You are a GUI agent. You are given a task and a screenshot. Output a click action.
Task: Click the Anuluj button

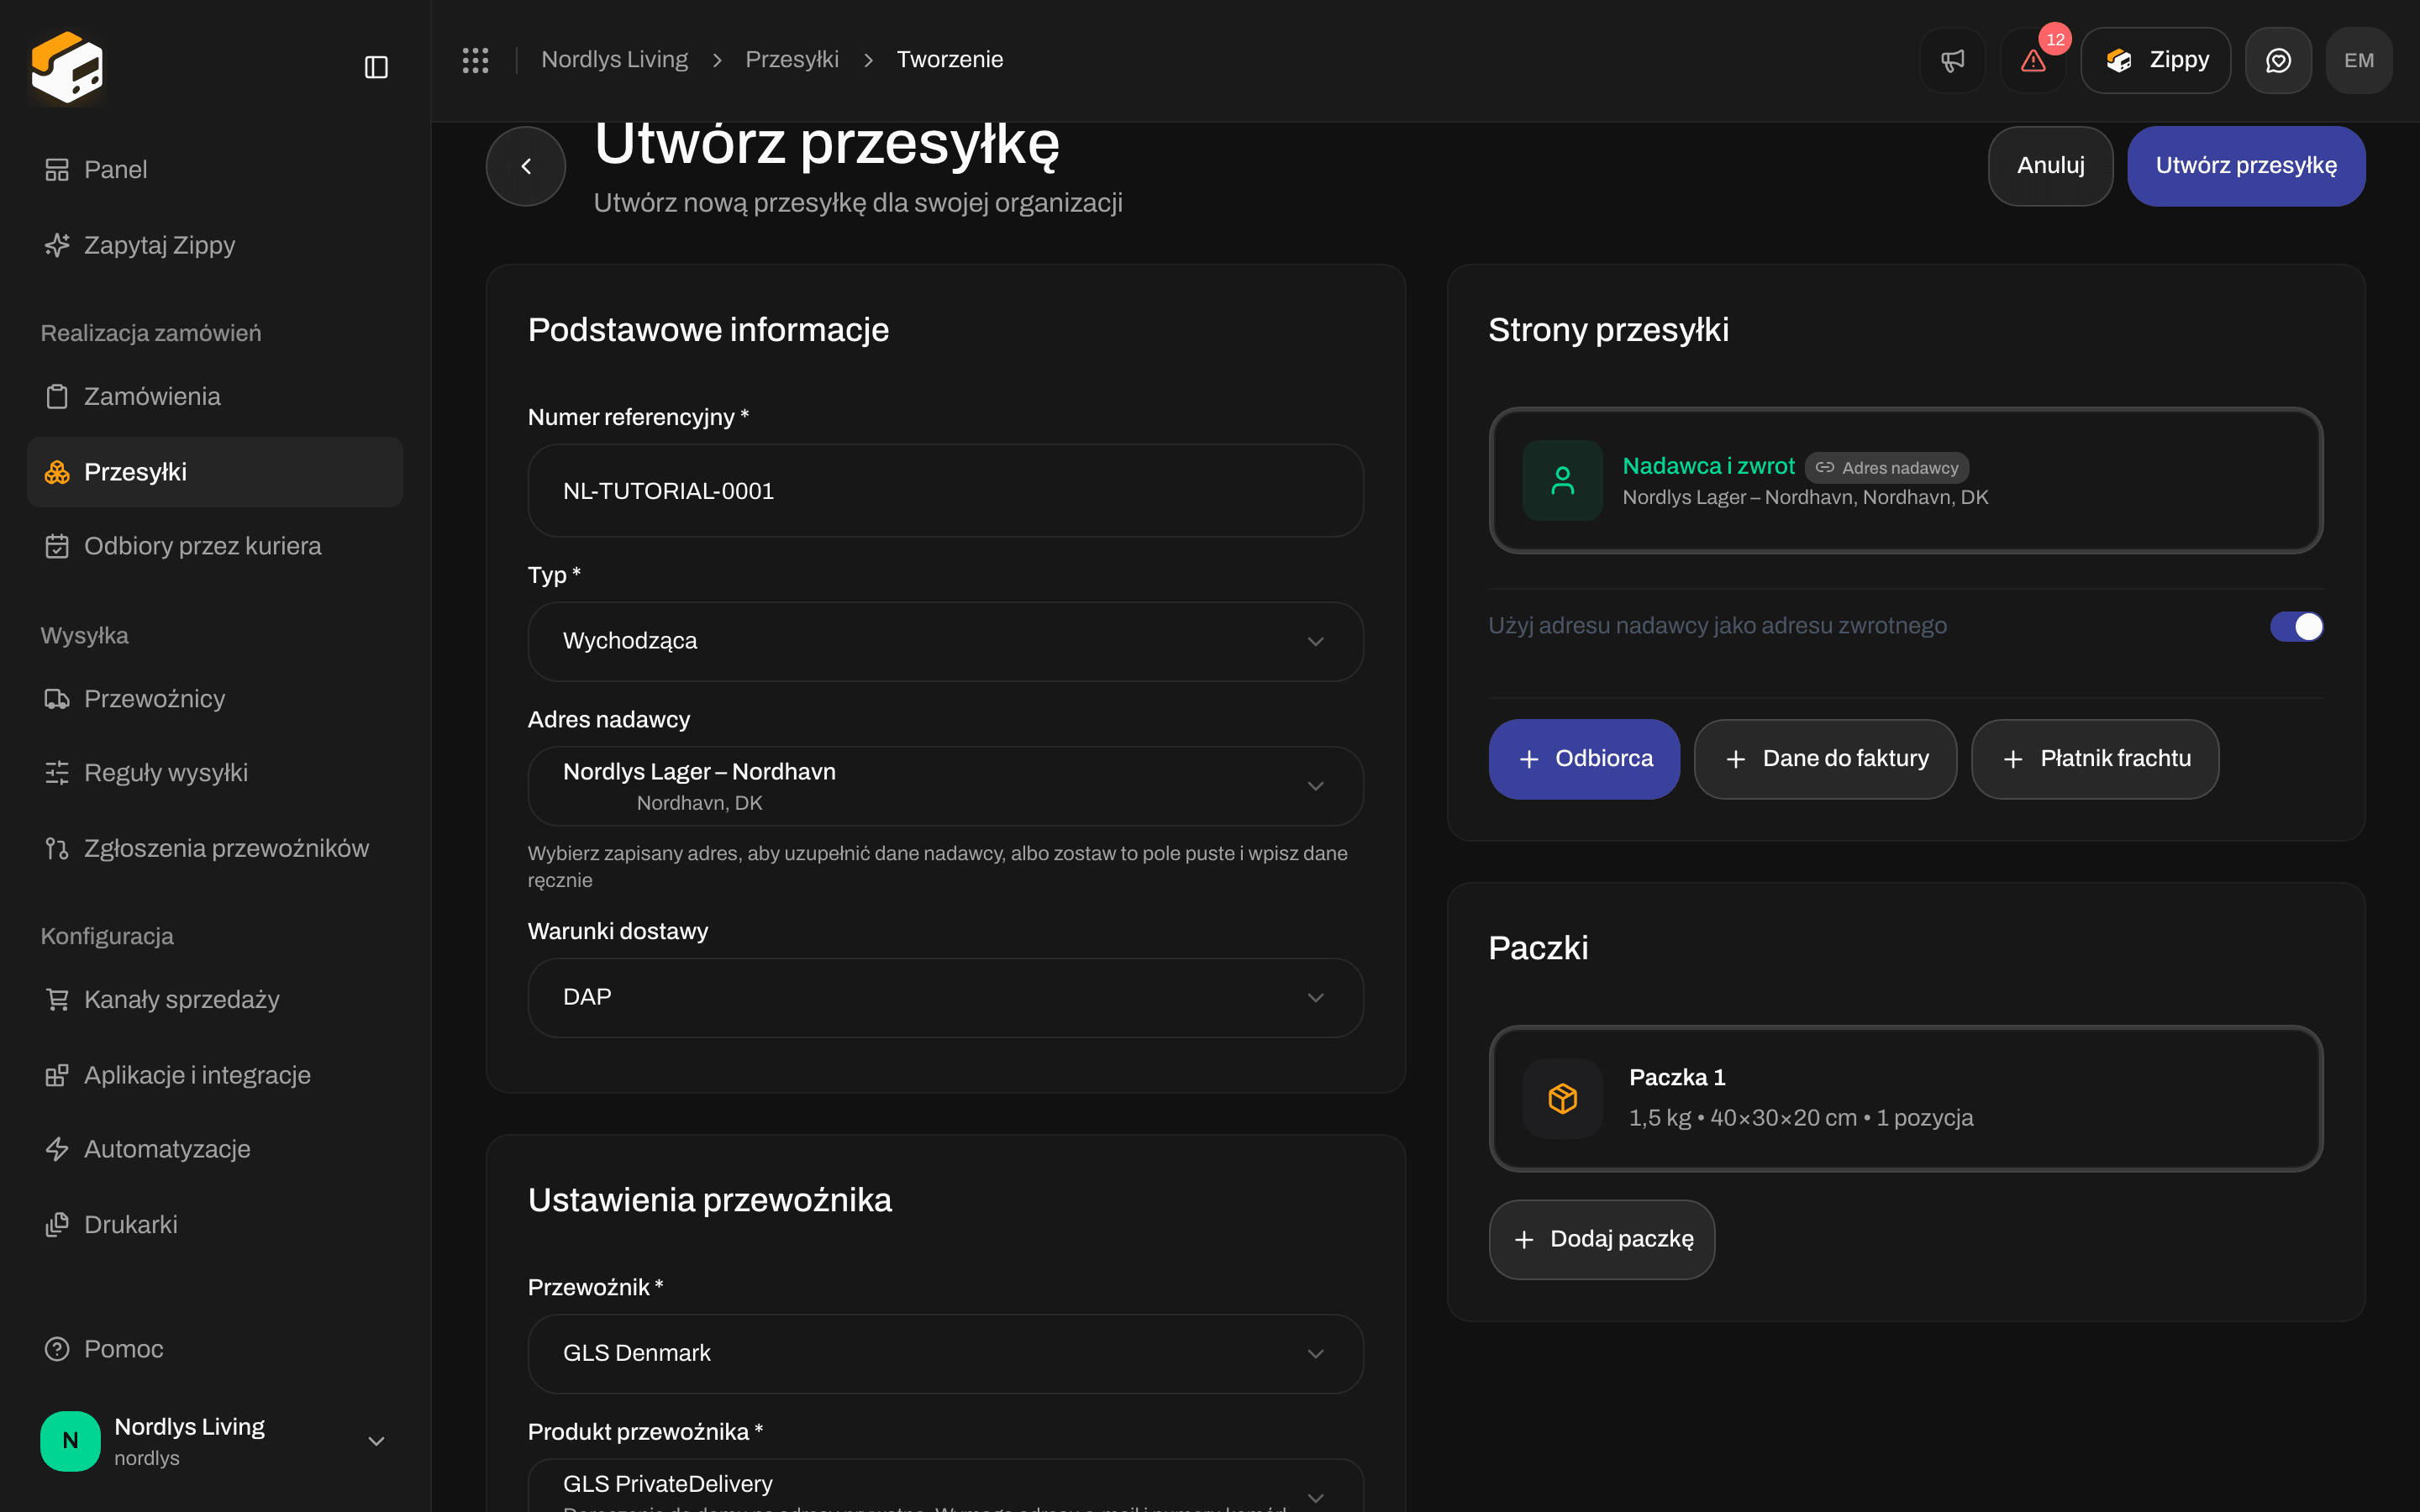pyautogui.click(x=2050, y=166)
